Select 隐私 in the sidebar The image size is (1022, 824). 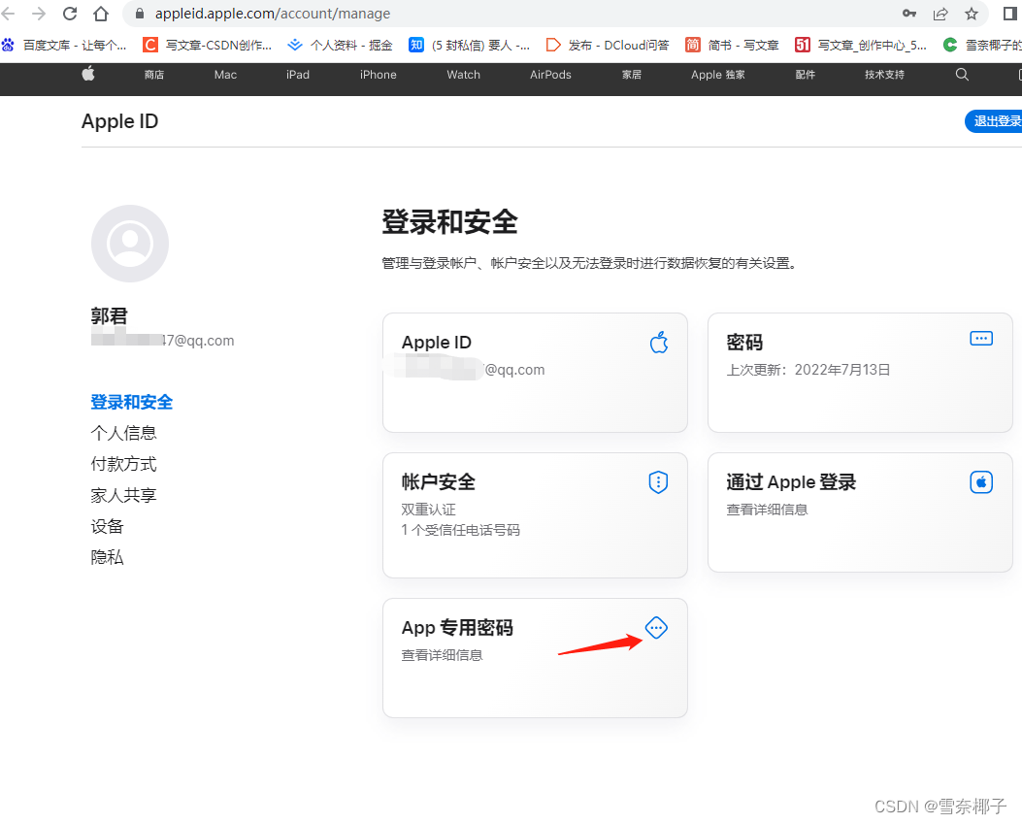point(107,556)
